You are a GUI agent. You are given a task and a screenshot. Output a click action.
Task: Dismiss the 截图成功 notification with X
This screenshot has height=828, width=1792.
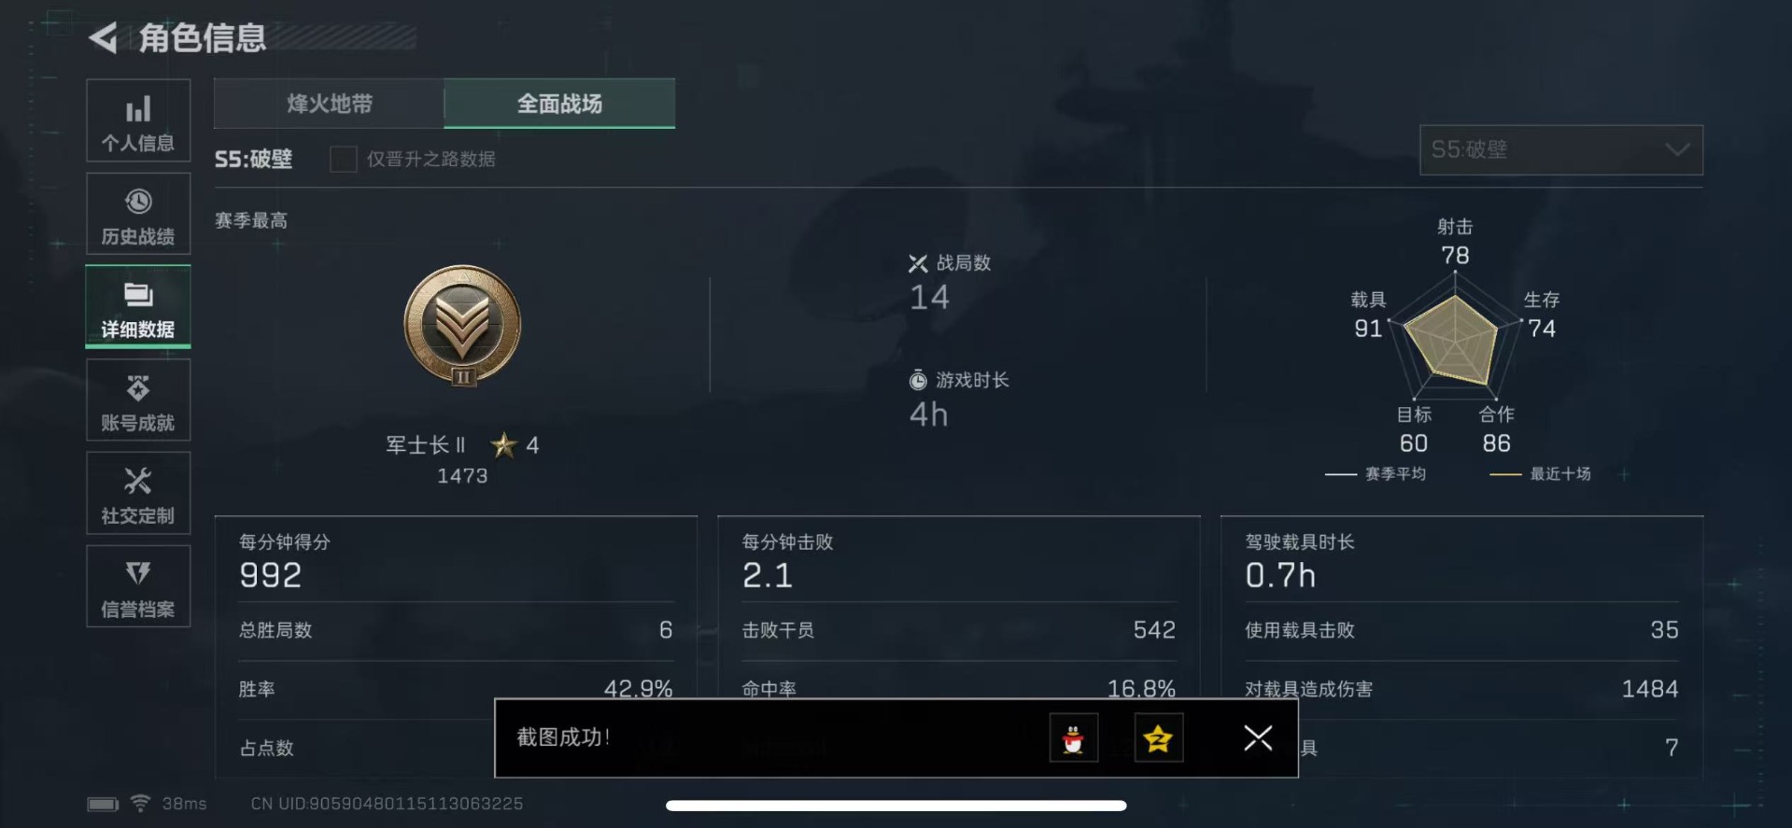(1258, 738)
